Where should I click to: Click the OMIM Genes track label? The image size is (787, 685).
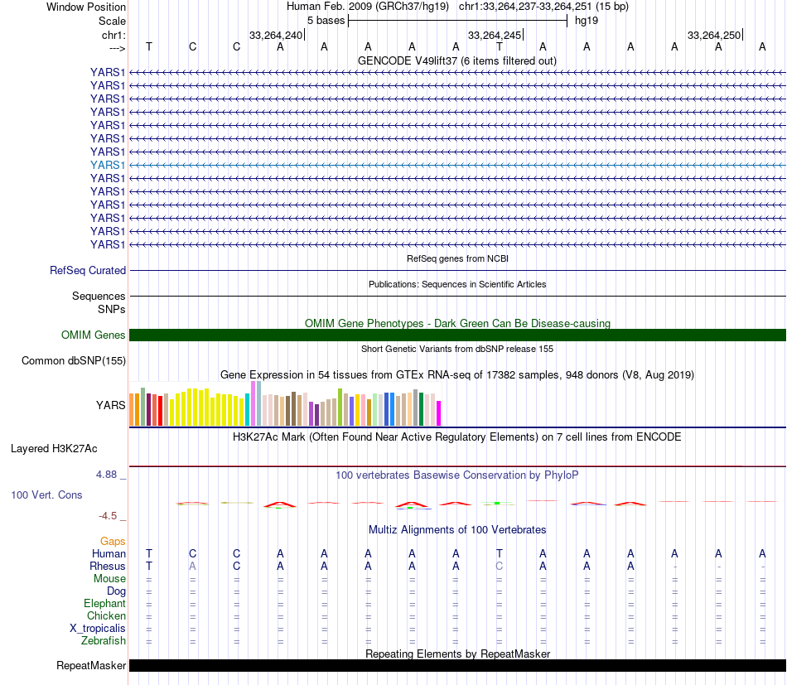click(x=93, y=335)
